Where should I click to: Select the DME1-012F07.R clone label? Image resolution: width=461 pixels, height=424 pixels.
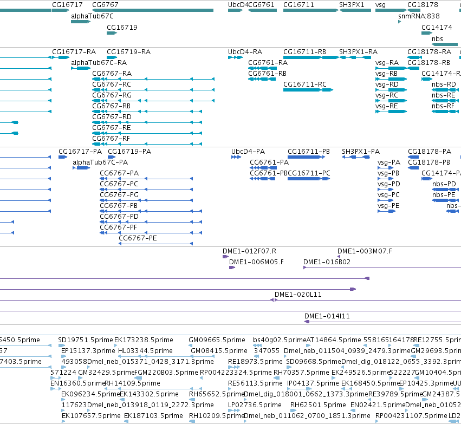249,251
